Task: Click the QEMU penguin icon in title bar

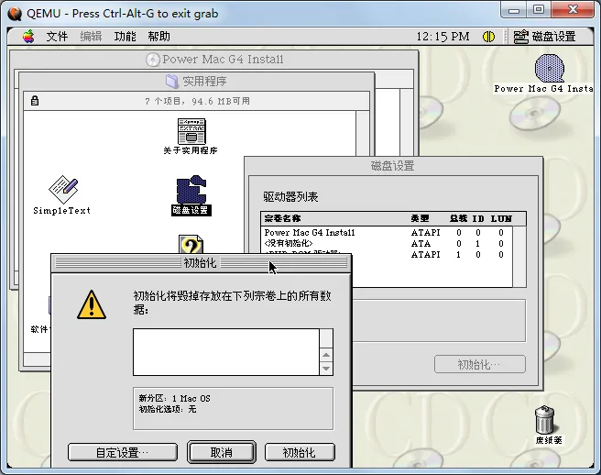Action: [15, 14]
